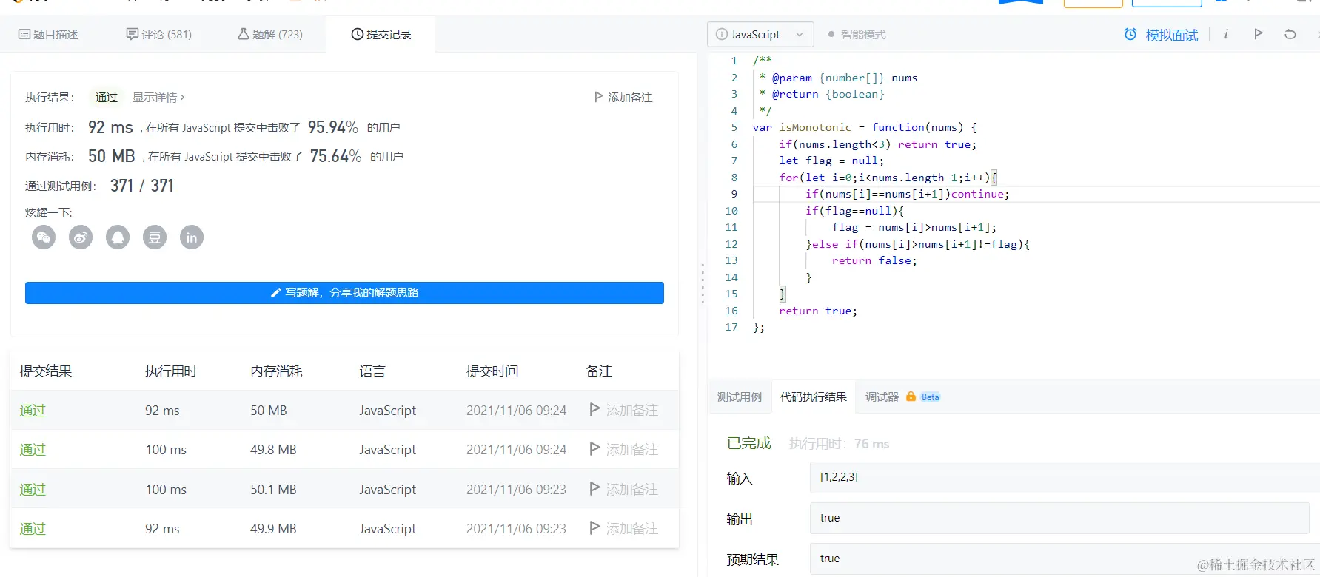This screenshot has width=1320, height=577.
Task: Click the 预期结果 field
Action: click(x=1065, y=559)
